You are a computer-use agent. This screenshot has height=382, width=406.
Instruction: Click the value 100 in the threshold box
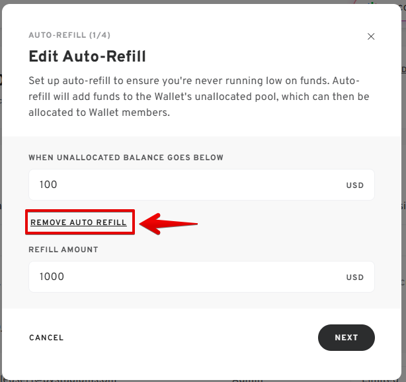click(x=48, y=185)
